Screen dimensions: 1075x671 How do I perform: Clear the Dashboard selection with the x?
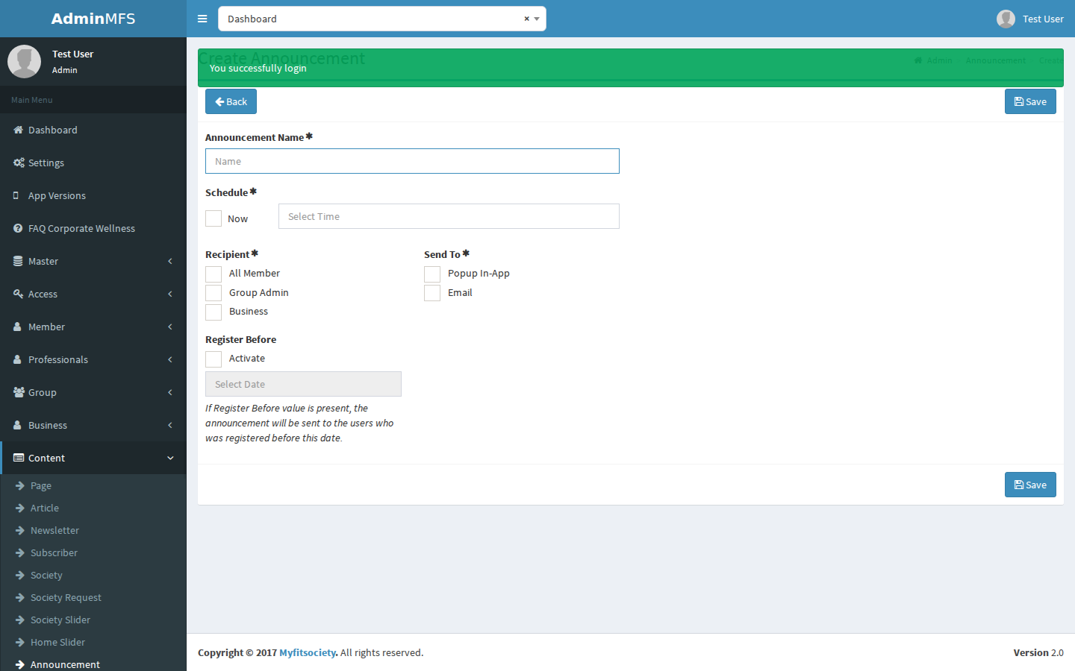tap(526, 19)
